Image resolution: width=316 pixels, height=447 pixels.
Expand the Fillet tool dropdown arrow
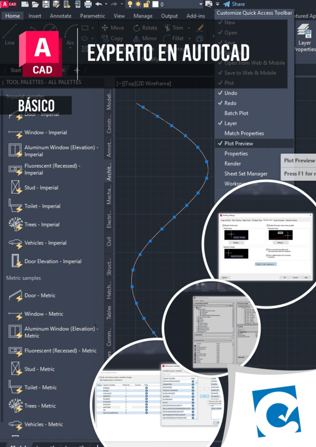click(189, 38)
